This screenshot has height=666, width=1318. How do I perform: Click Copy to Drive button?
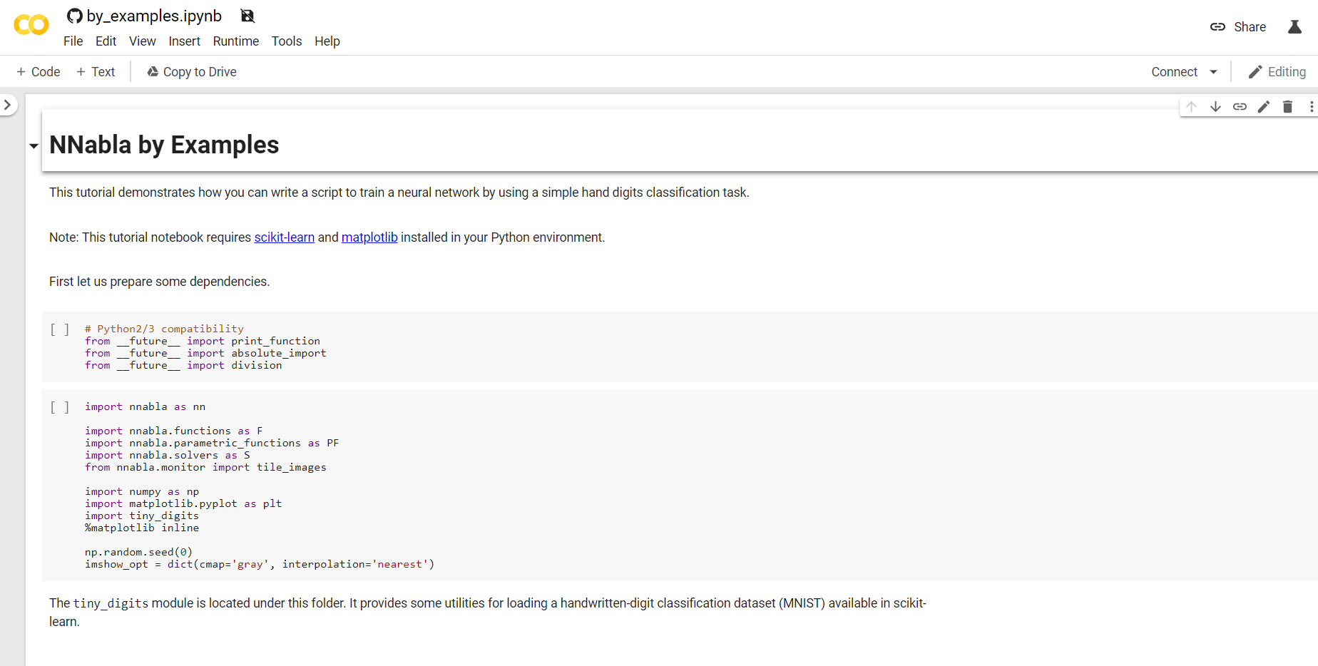(191, 72)
